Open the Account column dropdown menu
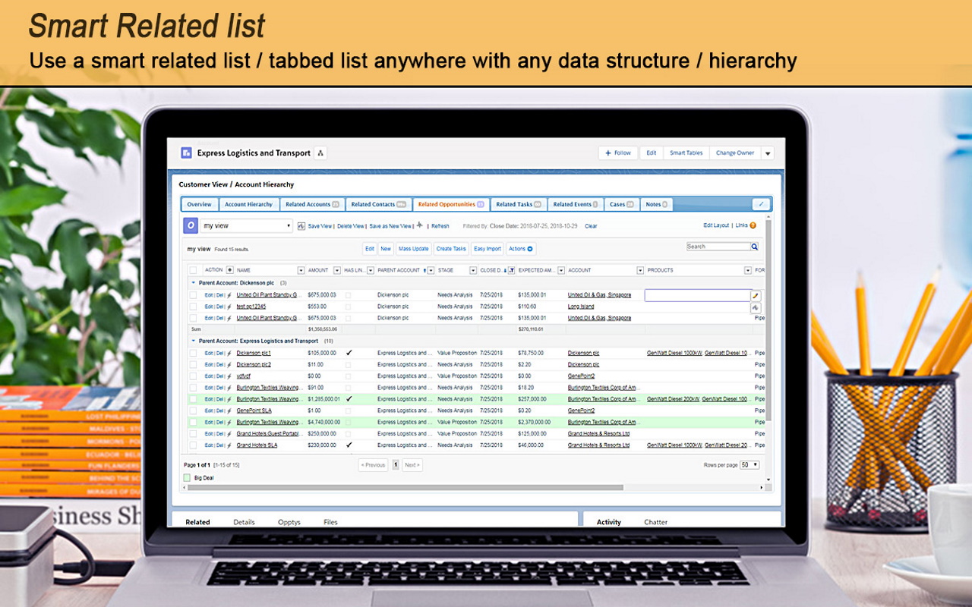Image resolution: width=972 pixels, height=607 pixels. 640,270
